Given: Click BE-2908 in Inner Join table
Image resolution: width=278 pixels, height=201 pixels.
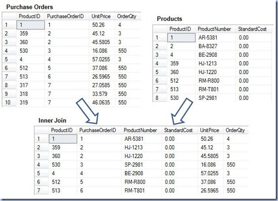Looking at the screenshot, I should pos(134,173).
